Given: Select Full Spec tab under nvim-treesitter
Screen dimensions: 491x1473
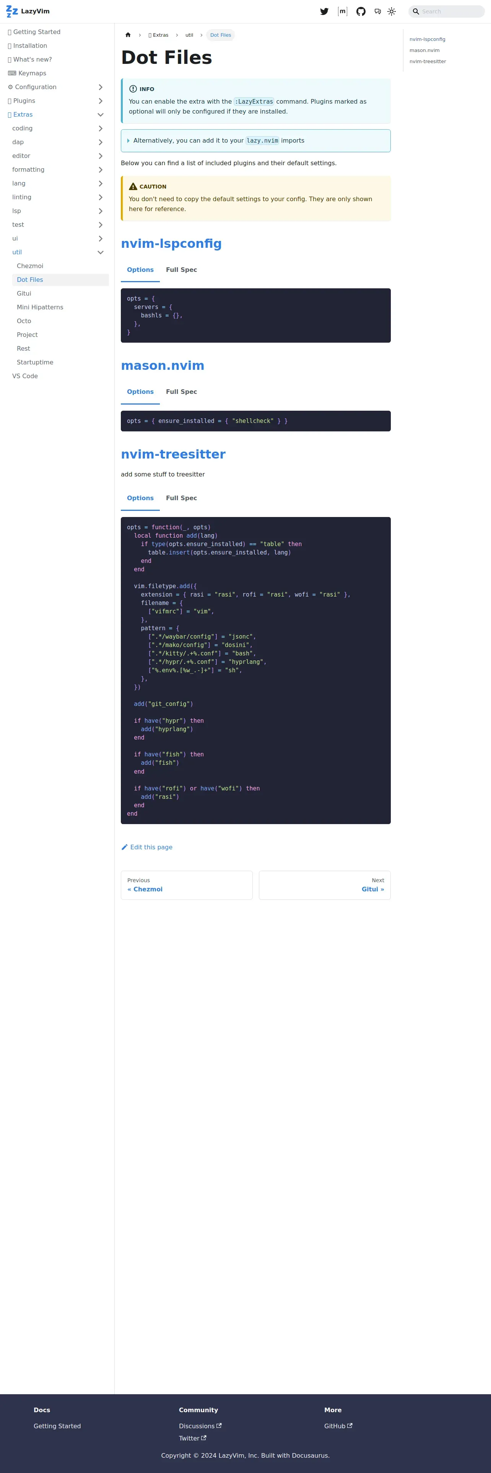Looking at the screenshot, I should coord(181,498).
